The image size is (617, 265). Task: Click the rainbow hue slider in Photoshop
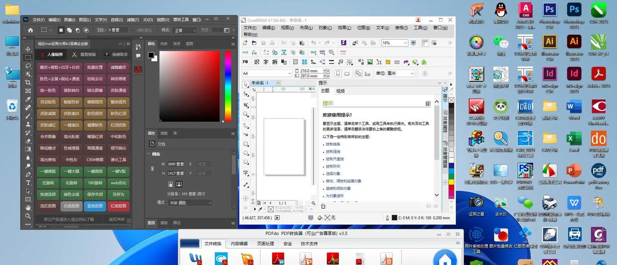point(228,86)
